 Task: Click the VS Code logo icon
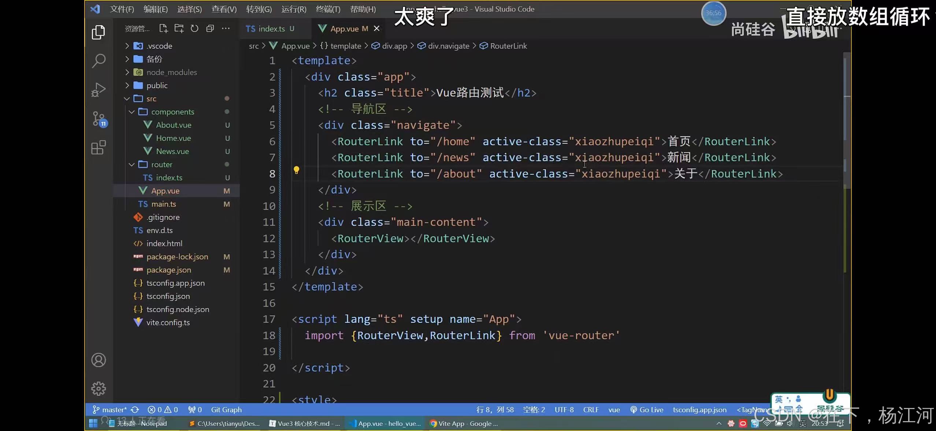tap(95, 9)
